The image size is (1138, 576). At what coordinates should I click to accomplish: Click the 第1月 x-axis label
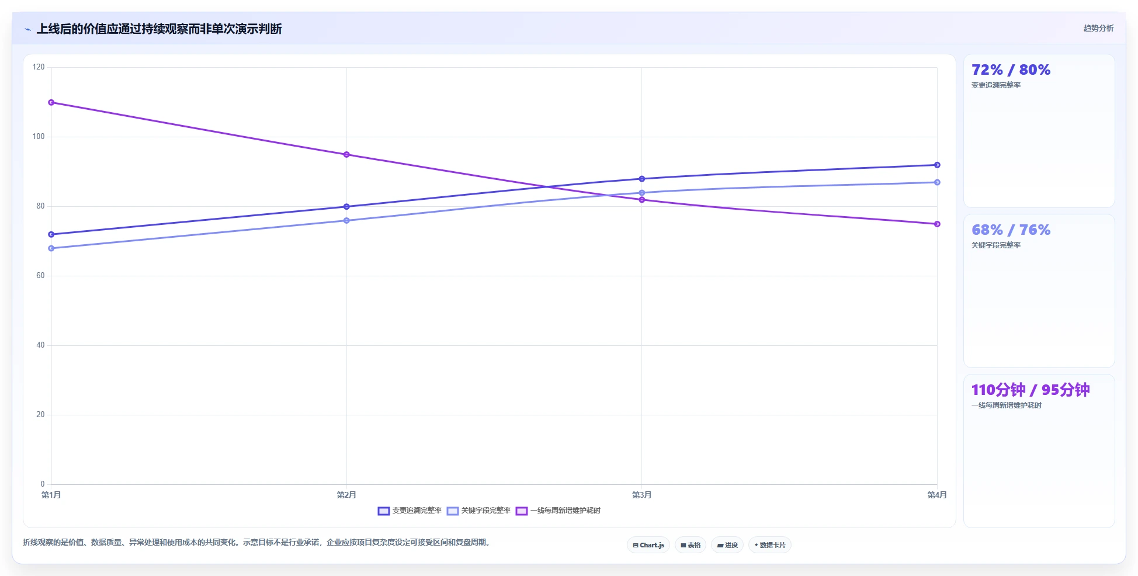click(x=51, y=495)
